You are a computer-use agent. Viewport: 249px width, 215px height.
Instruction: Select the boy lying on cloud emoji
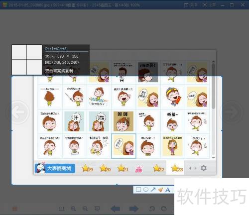[x=99, y=97]
